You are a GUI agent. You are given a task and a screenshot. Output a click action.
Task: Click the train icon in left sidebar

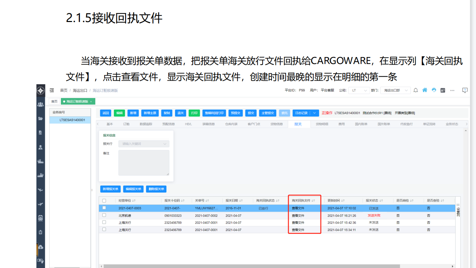click(x=40, y=218)
